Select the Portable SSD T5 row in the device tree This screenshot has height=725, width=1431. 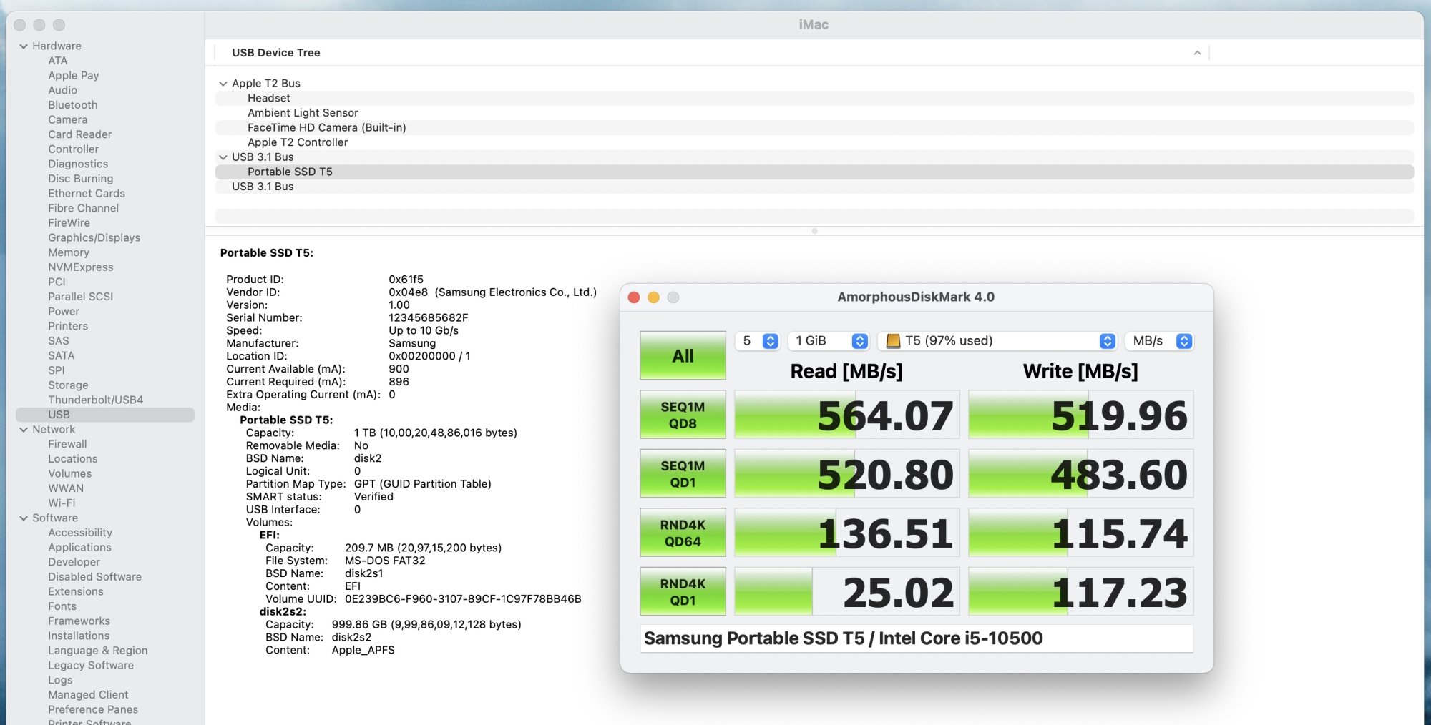[814, 172]
